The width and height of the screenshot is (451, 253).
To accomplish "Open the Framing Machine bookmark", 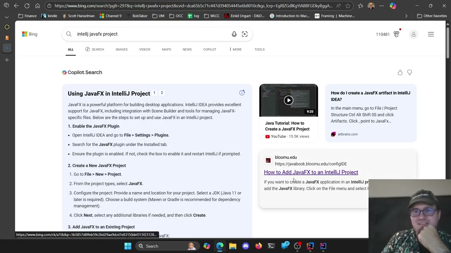I will tap(335, 16).
